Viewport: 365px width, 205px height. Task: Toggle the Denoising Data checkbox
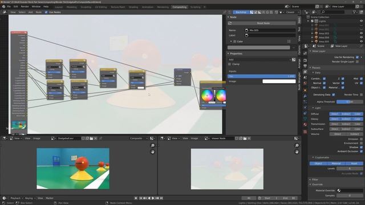334,95
